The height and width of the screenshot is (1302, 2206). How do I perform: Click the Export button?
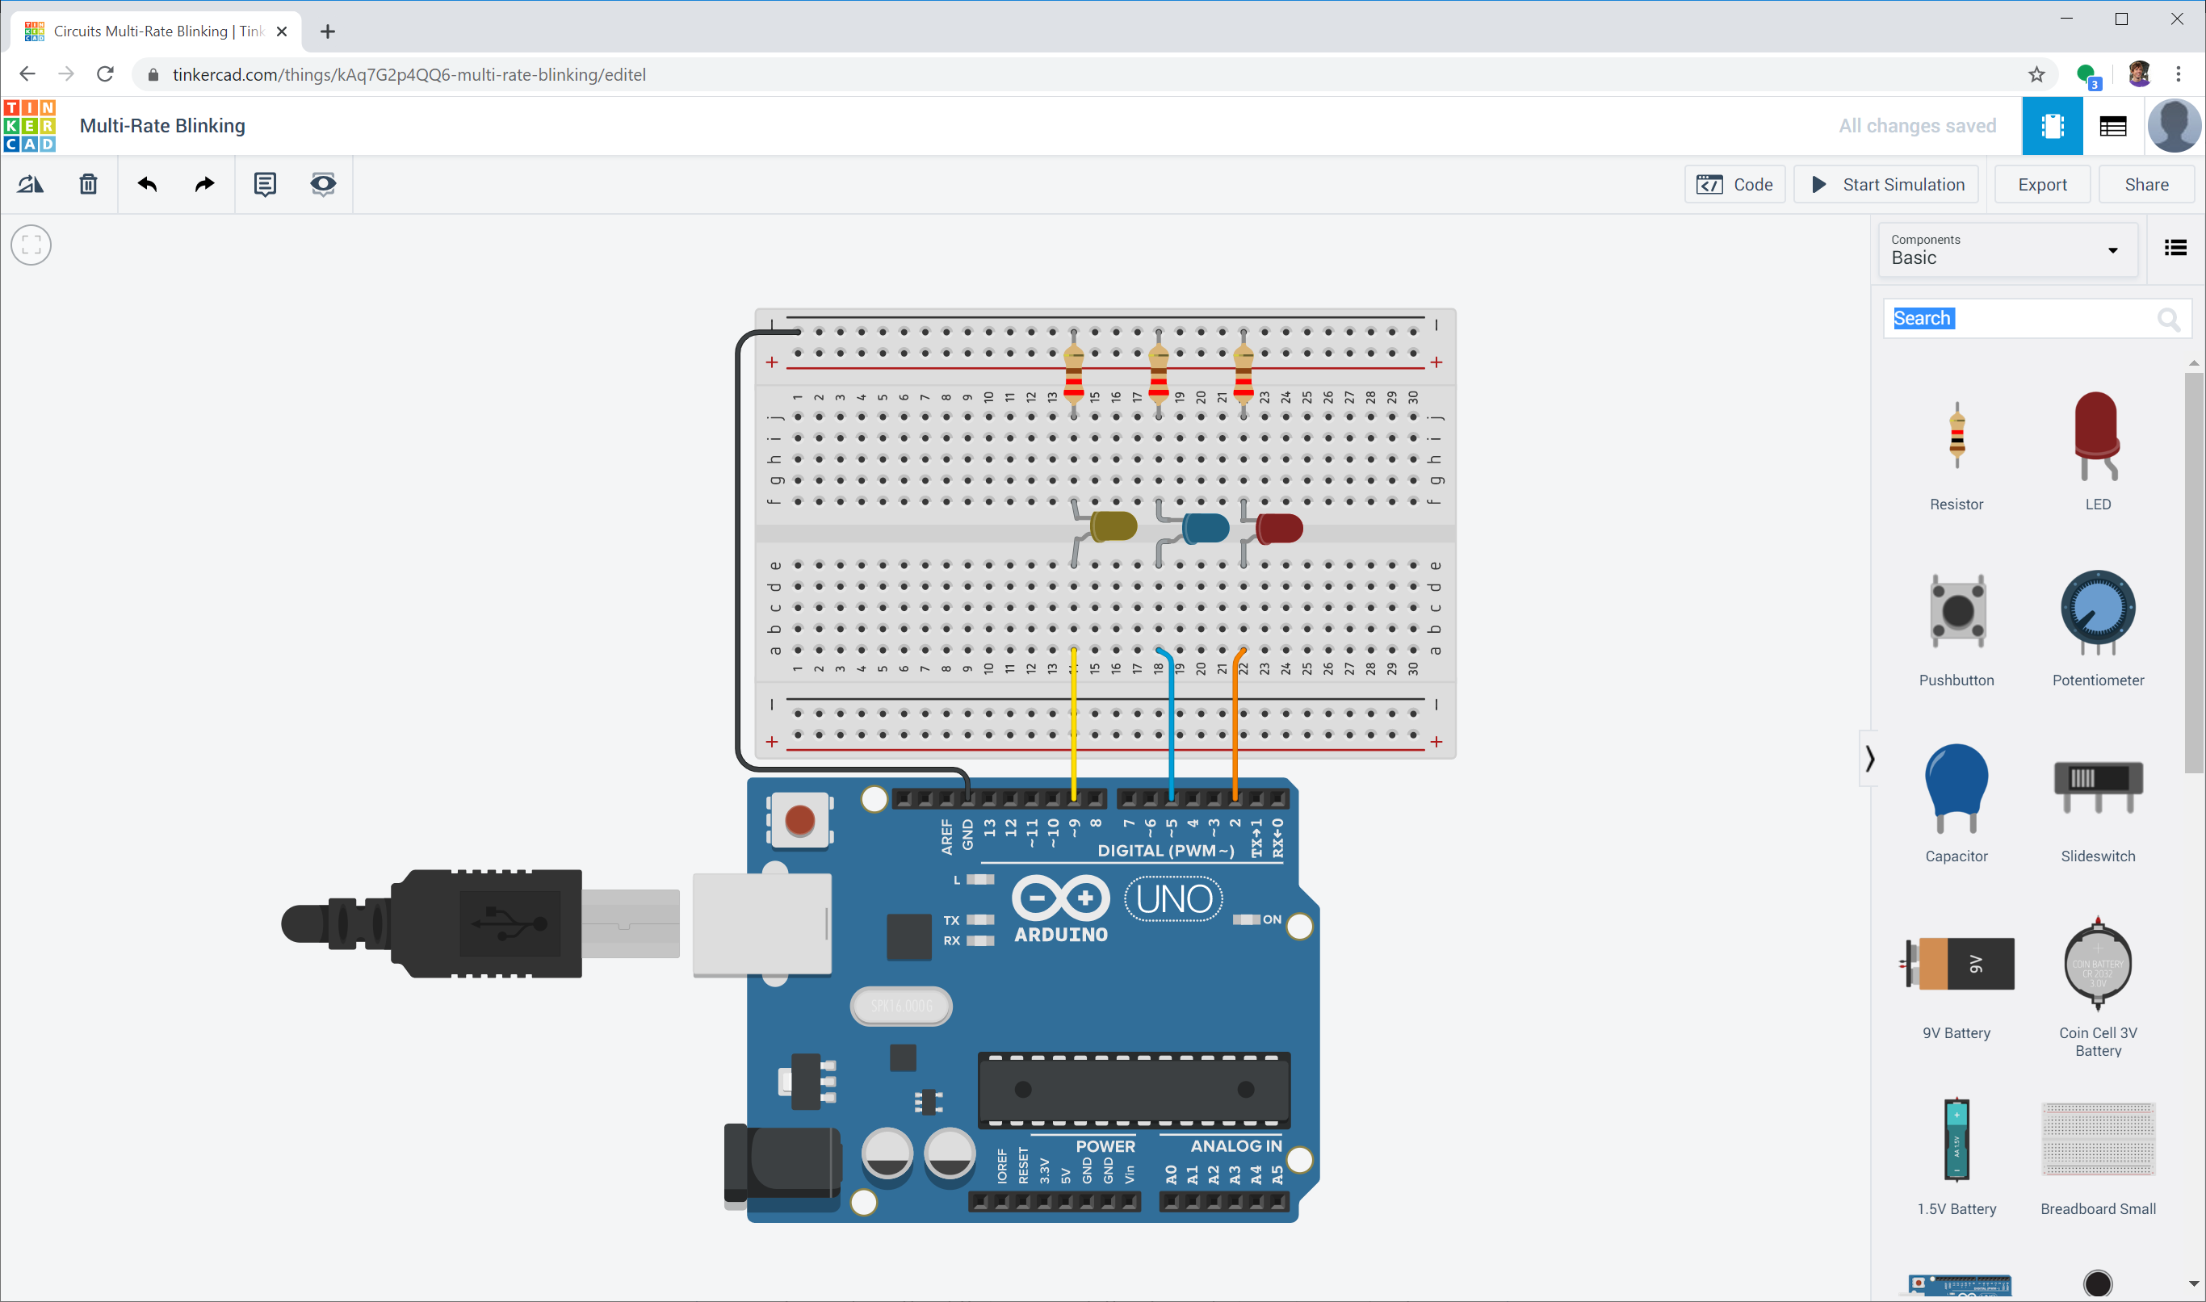click(x=2041, y=185)
